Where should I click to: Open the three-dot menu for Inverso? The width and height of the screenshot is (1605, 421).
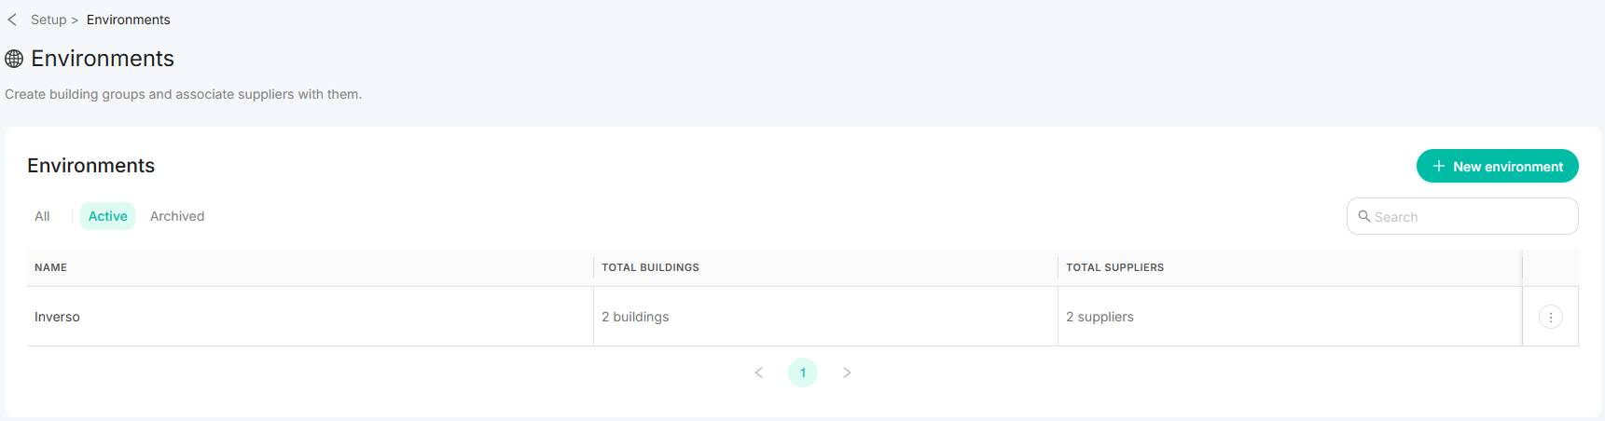[1550, 317]
